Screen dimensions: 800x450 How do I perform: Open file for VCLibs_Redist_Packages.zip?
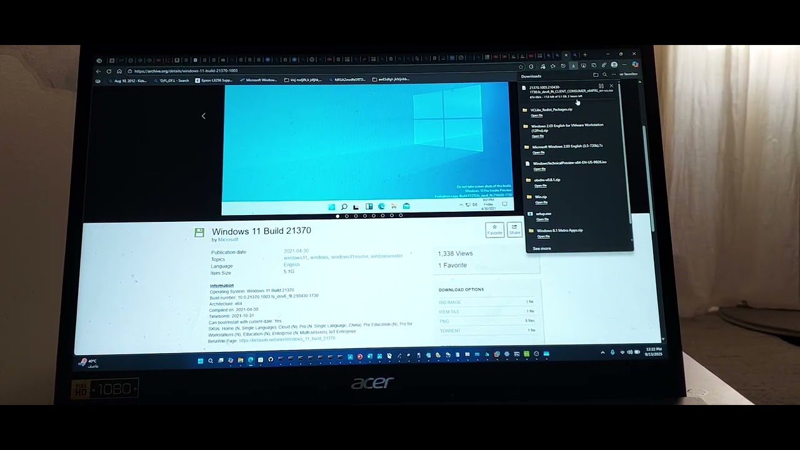click(x=537, y=116)
